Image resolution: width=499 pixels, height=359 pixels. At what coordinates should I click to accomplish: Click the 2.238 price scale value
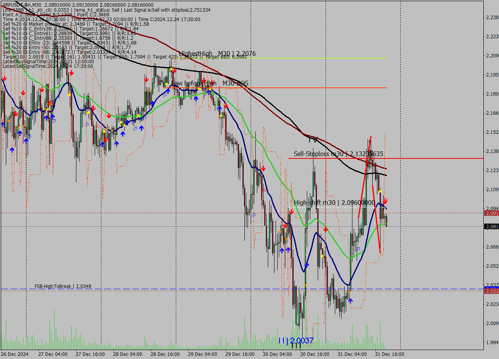492,17
